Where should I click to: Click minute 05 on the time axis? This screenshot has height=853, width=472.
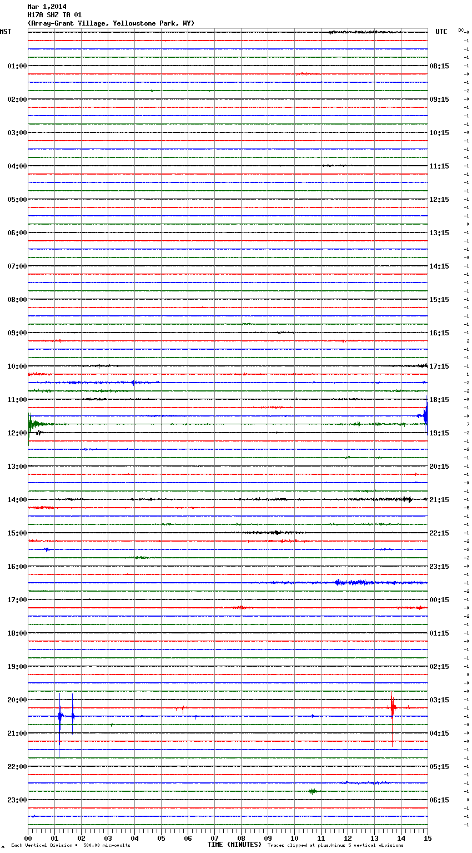161,838
